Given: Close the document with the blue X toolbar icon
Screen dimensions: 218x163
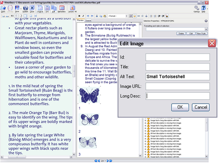Looking at the screenshot, I should (x=32, y=9).
